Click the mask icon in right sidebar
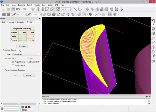The height and width of the screenshot is (112, 156). pos(153,29)
